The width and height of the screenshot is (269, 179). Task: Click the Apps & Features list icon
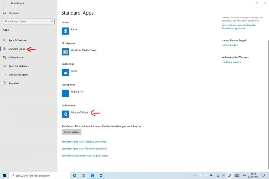coord(4,40)
